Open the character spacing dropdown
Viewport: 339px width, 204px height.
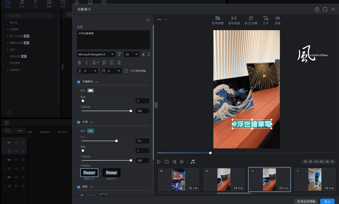[119, 71]
